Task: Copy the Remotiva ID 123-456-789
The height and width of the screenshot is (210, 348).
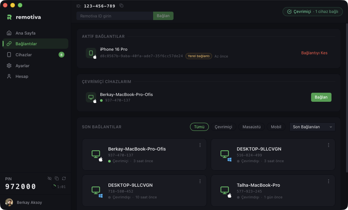Action: (121, 5)
